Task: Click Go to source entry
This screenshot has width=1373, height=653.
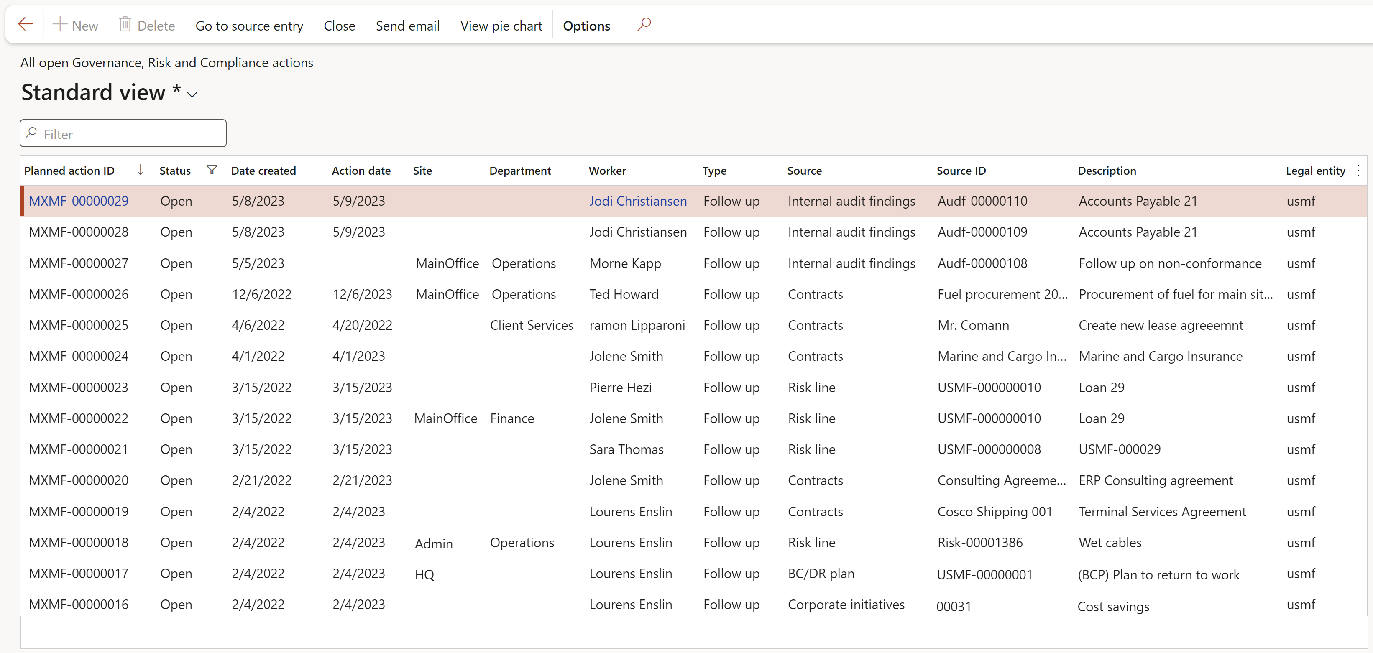Action: tap(249, 26)
